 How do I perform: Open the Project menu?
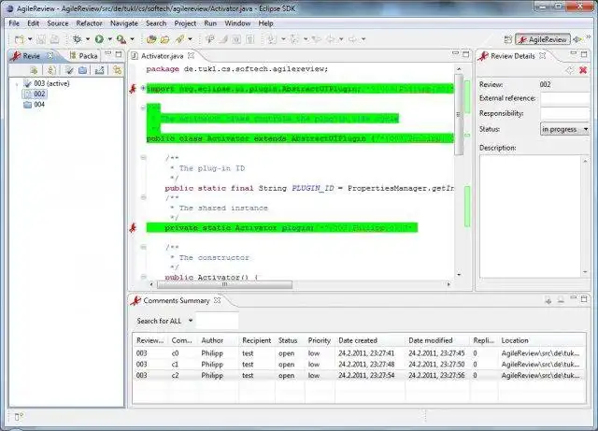coord(185,23)
